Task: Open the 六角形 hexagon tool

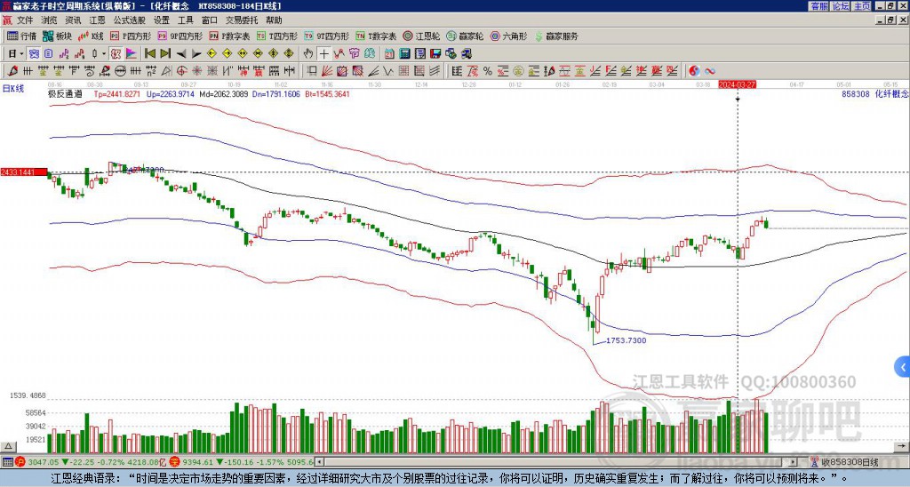Action: [x=508, y=36]
